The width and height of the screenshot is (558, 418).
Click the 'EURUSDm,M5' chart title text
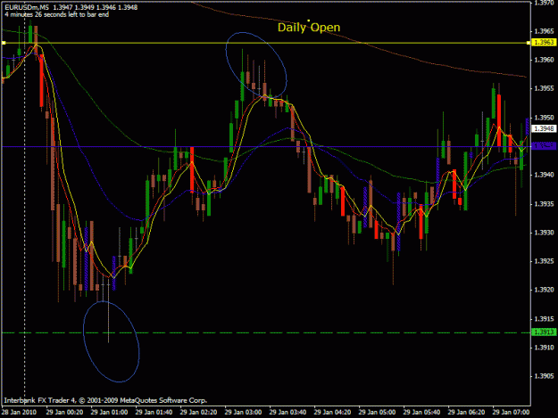[x=27, y=7]
